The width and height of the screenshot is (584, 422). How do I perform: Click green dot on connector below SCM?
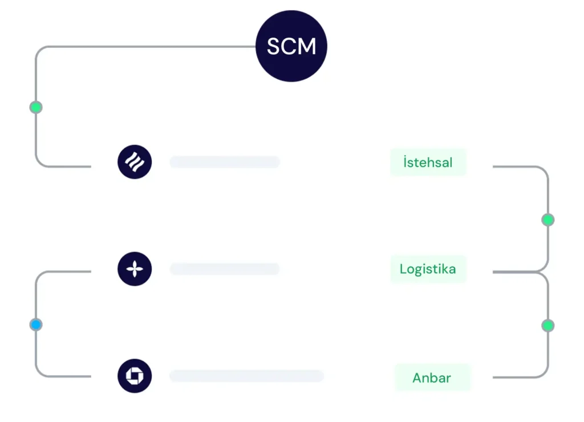(36, 107)
